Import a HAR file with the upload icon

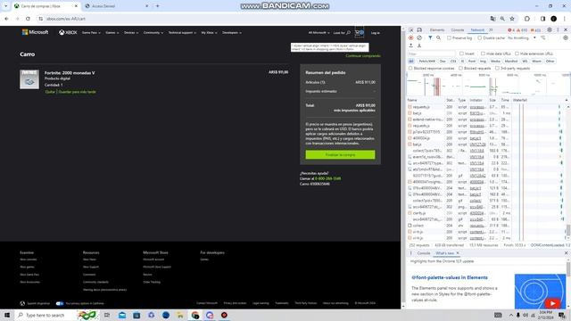(411, 45)
